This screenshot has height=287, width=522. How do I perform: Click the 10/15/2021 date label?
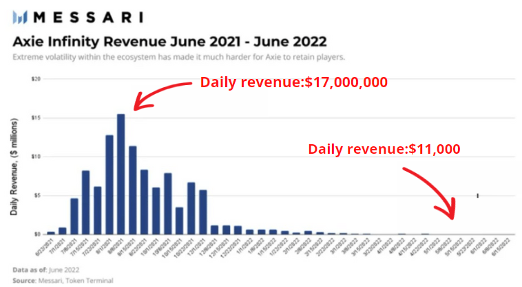tap(173, 247)
